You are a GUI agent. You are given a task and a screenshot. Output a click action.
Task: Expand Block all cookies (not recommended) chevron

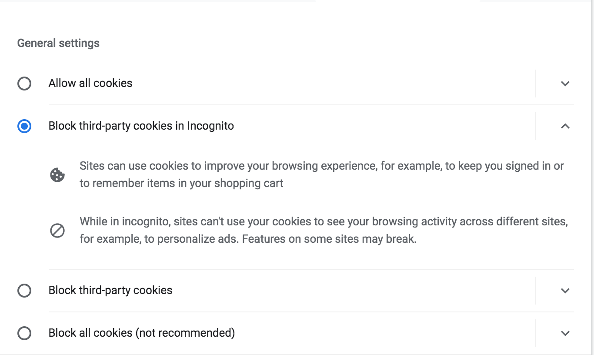(565, 333)
